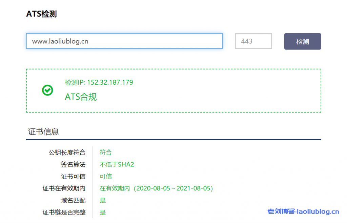
Task: Click the 证书信息 section header
Action: pos(43,131)
